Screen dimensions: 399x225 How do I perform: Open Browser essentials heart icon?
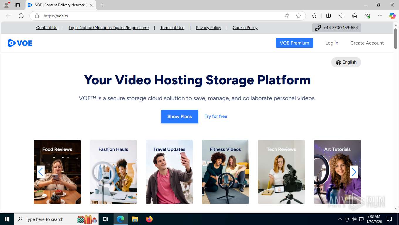tap(367, 16)
